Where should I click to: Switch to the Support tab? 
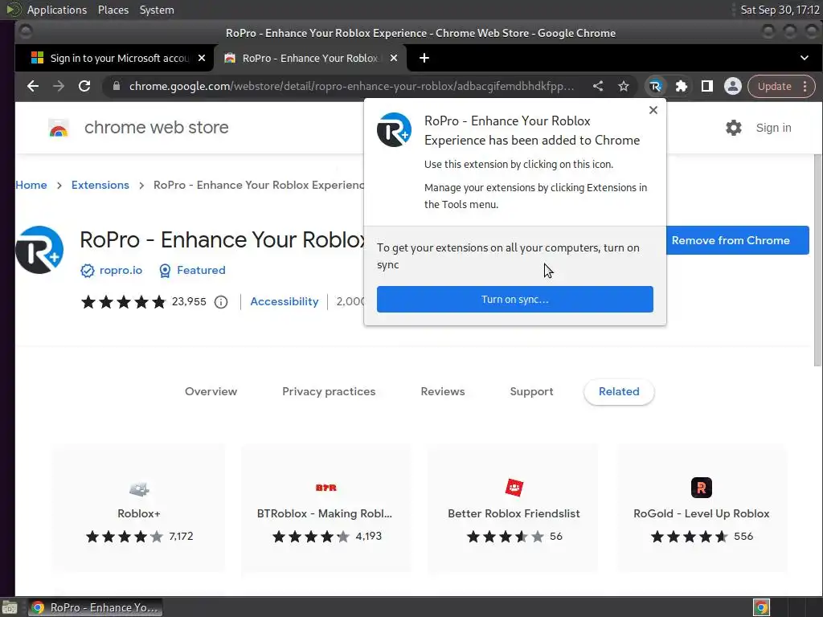click(x=531, y=391)
